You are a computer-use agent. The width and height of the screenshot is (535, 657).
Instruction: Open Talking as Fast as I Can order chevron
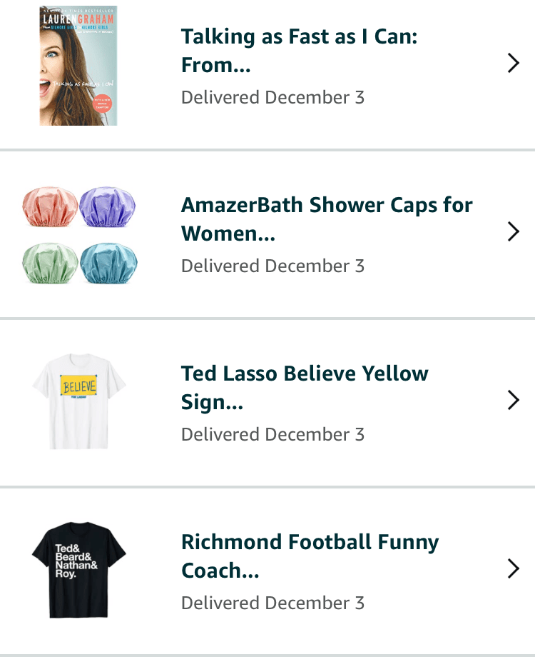click(513, 64)
